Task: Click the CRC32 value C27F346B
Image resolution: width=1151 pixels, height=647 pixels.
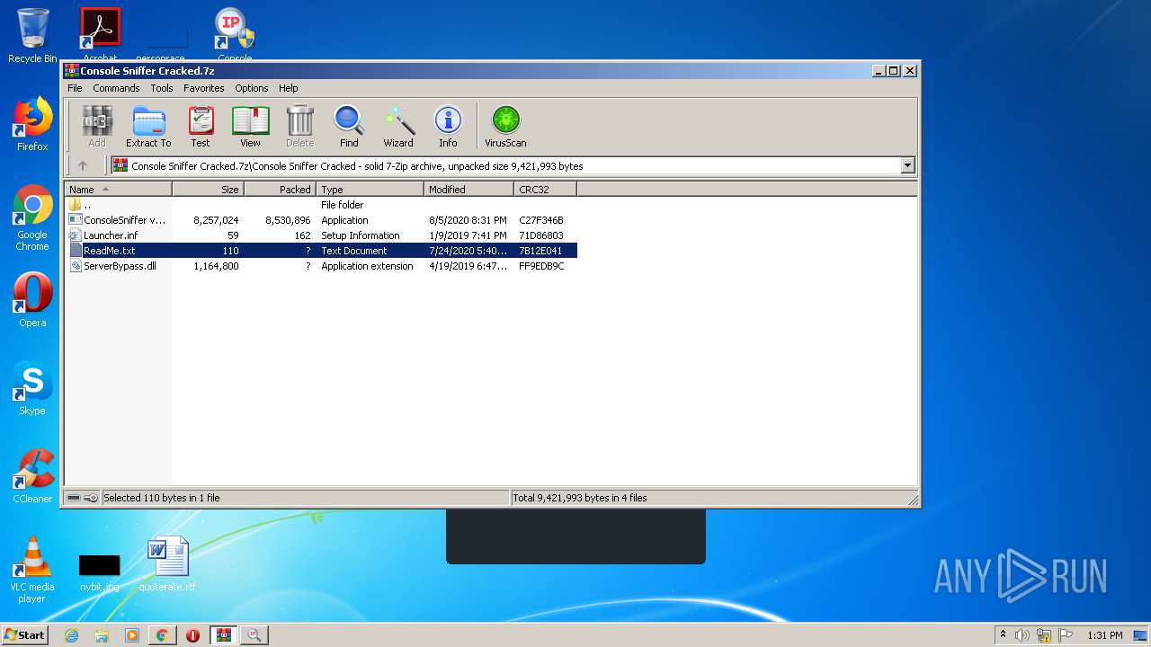Action: [x=541, y=220]
